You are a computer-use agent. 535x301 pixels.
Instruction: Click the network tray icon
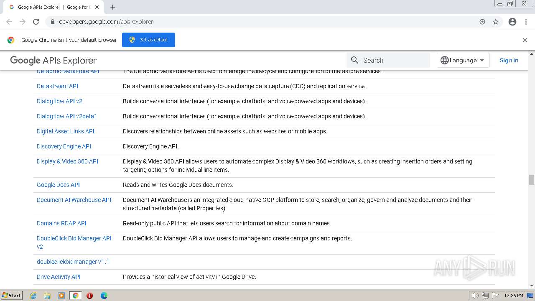tap(485, 296)
